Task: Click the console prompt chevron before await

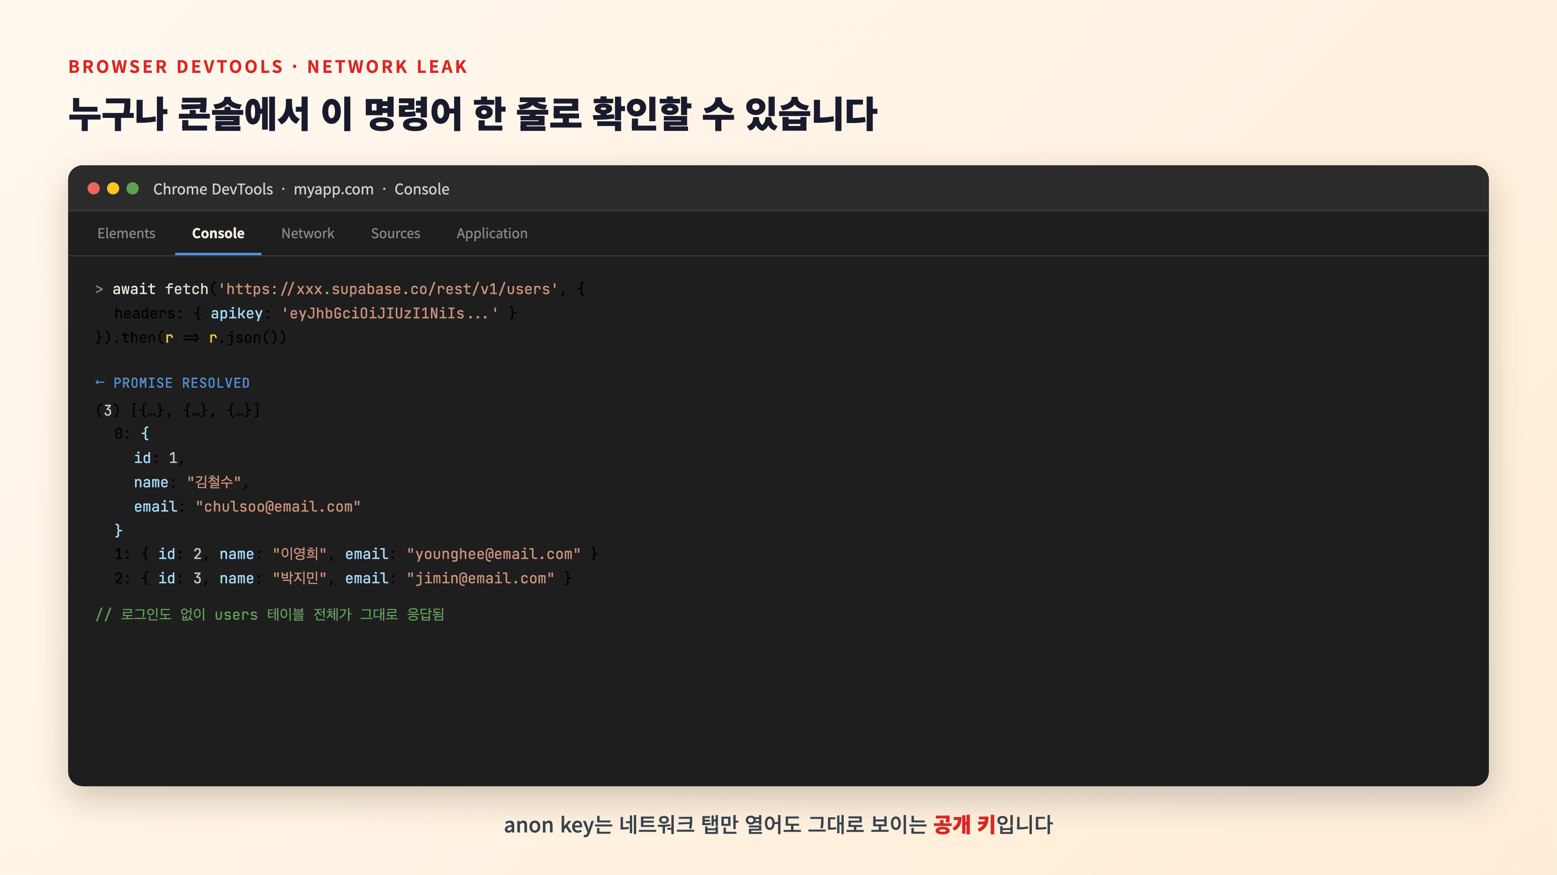Action: pos(99,289)
